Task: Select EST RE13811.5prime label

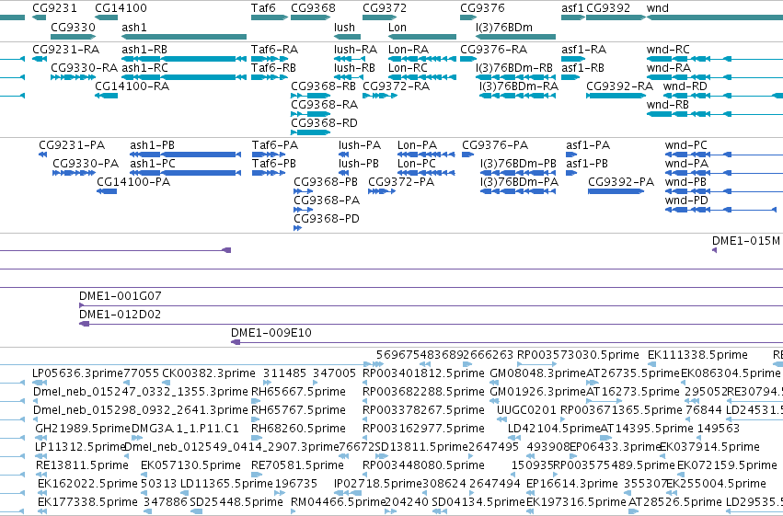Action: pyautogui.click(x=83, y=465)
